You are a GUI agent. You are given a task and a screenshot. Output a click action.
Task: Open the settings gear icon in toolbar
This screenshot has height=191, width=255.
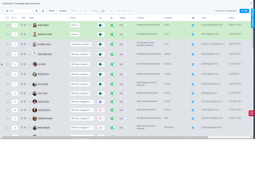point(36,11)
